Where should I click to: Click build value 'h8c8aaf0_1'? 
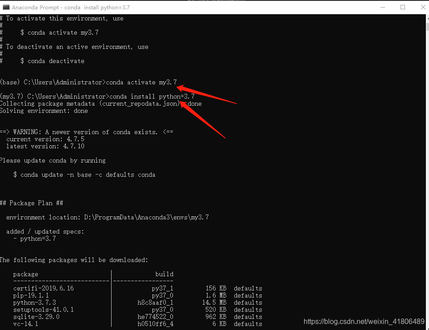pyautogui.click(x=156, y=302)
